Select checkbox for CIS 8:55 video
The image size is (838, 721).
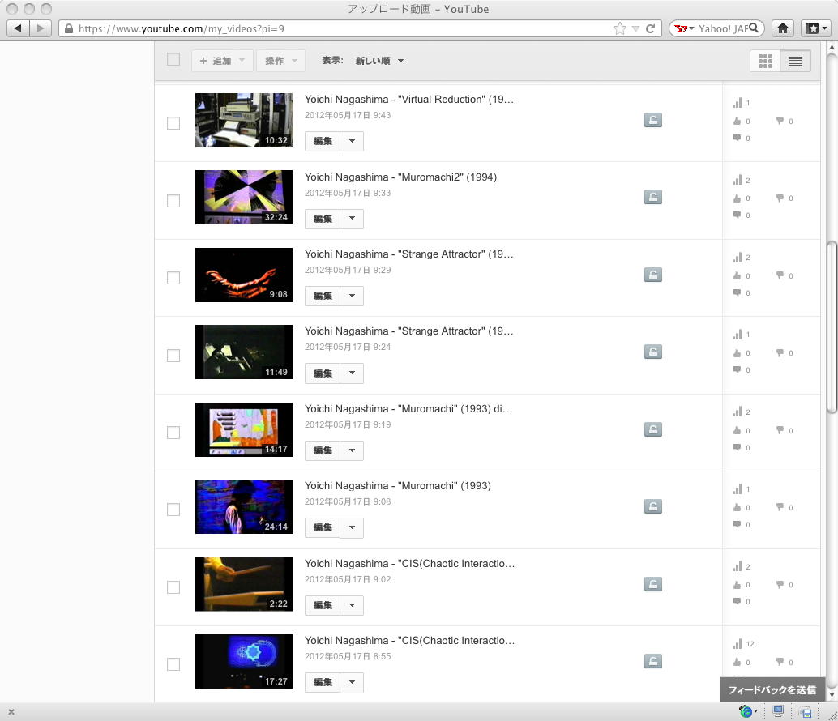(x=173, y=664)
